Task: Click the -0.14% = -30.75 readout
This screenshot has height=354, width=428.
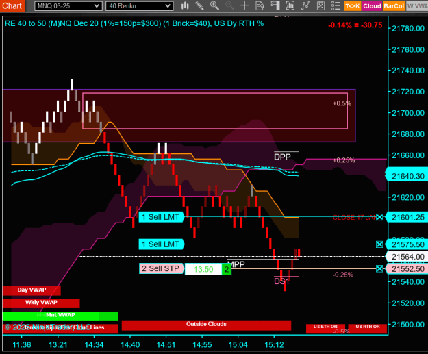Action: click(x=355, y=25)
